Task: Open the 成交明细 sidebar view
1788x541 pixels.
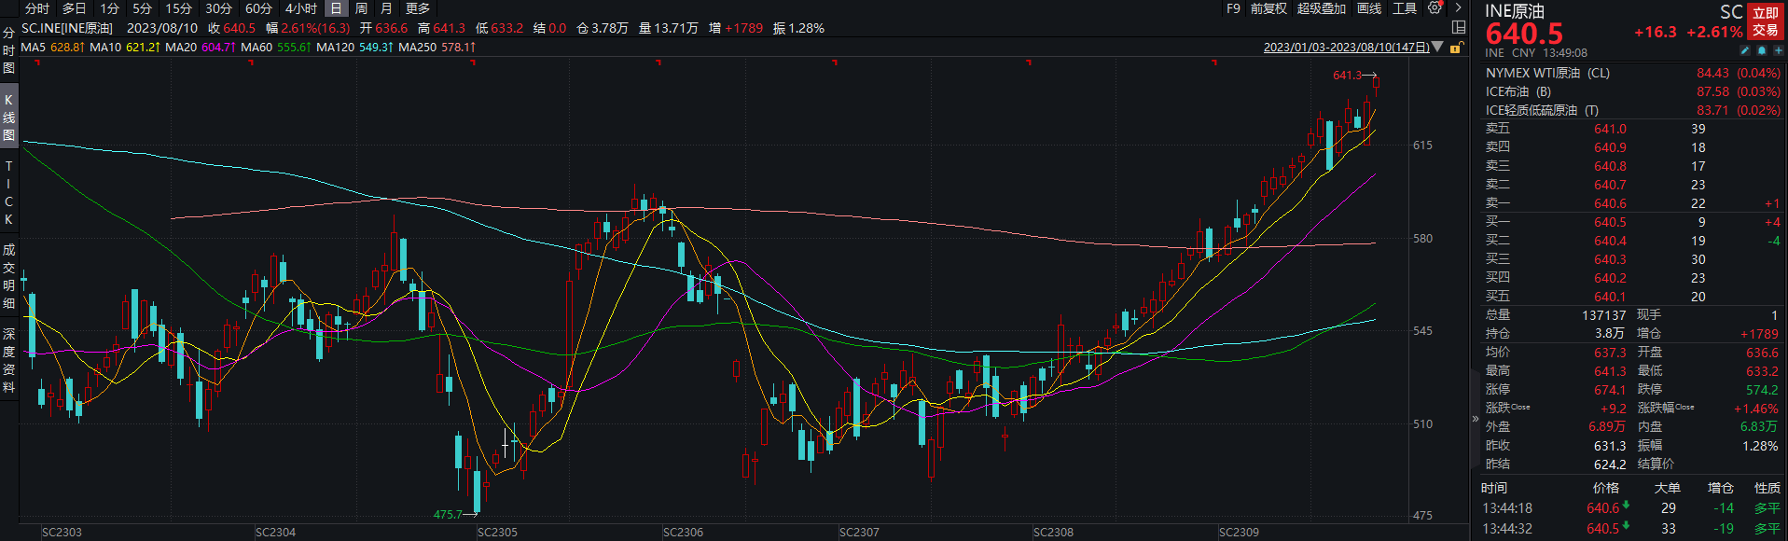Action: click(8, 276)
